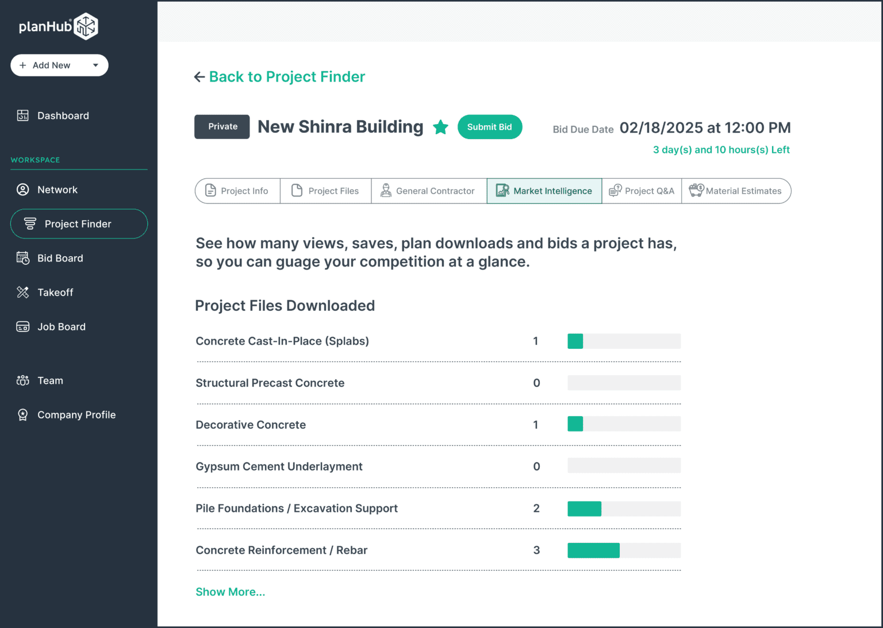Select the Network icon in sidebar
Image resolution: width=883 pixels, height=628 pixels.
pos(23,189)
